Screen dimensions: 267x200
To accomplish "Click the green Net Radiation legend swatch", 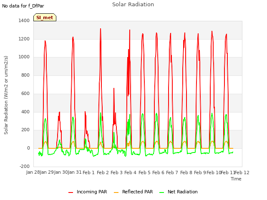I will click(x=162, y=192).
